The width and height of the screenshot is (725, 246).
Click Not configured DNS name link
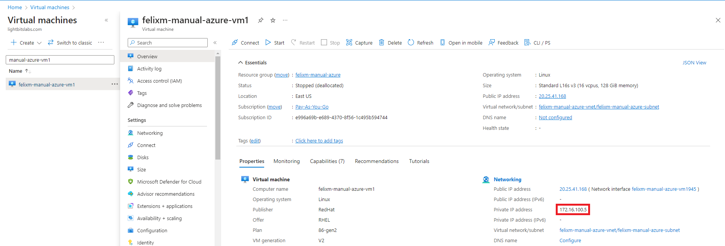coord(555,117)
